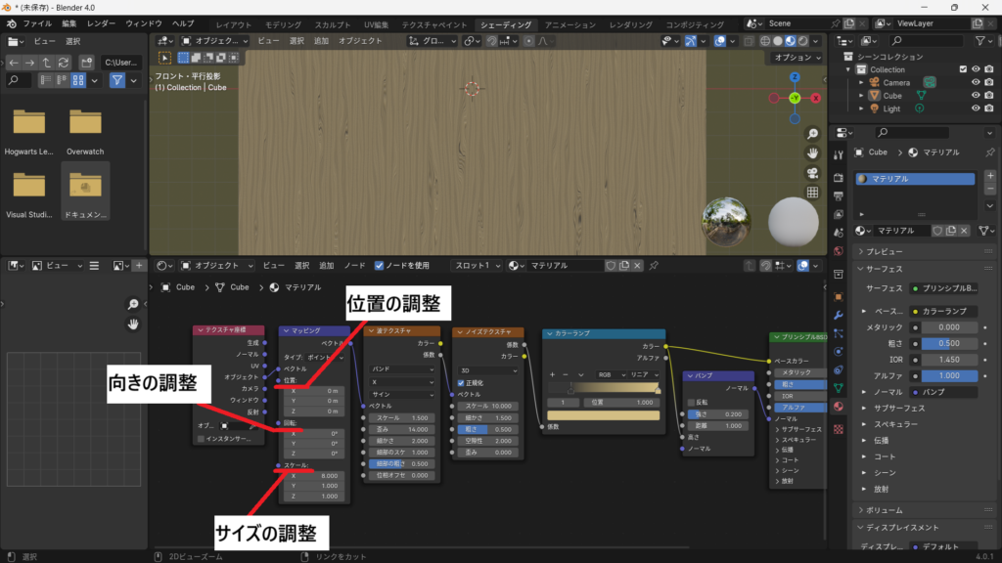The width and height of the screenshot is (1002, 563).
Task: Open オブジェクト mode dropdown in 3D viewport
Action: pos(215,41)
